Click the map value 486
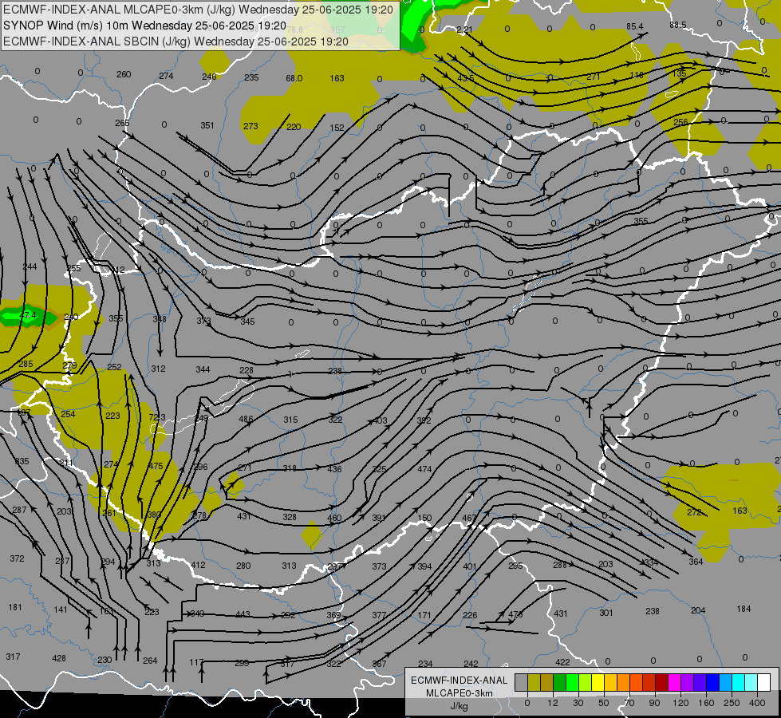The width and height of the screenshot is (781, 718). tap(246, 419)
